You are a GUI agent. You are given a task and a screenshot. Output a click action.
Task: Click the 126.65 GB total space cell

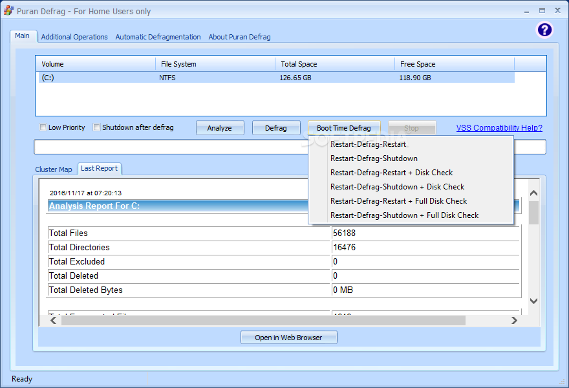[295, 78]
